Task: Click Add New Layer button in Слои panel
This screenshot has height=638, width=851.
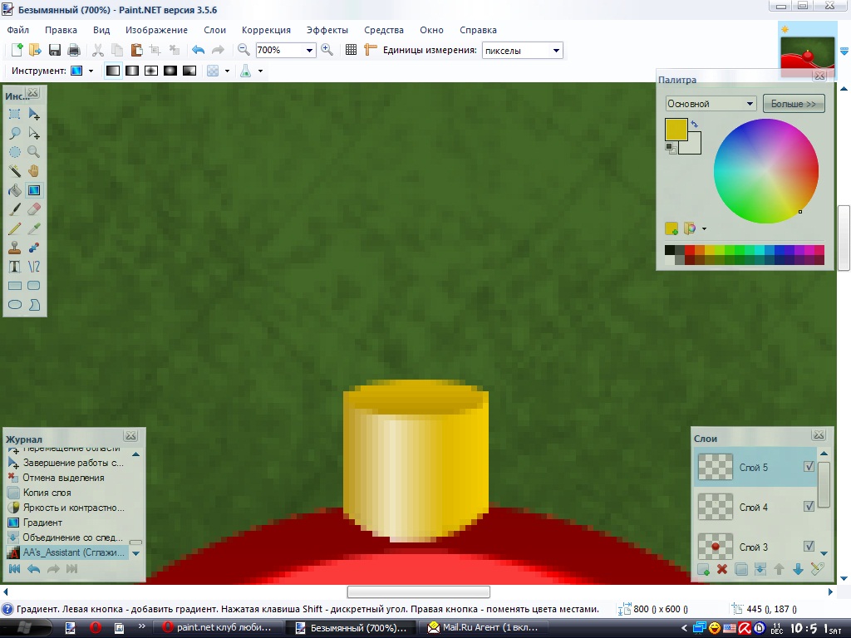Action: pos(703,569)
